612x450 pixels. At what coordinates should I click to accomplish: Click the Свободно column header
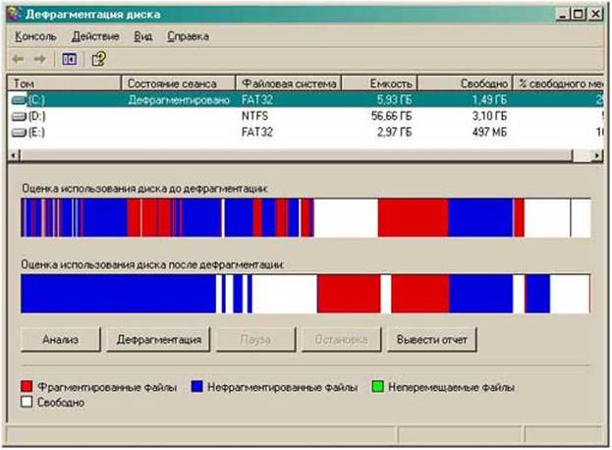[x=482, y=84]
